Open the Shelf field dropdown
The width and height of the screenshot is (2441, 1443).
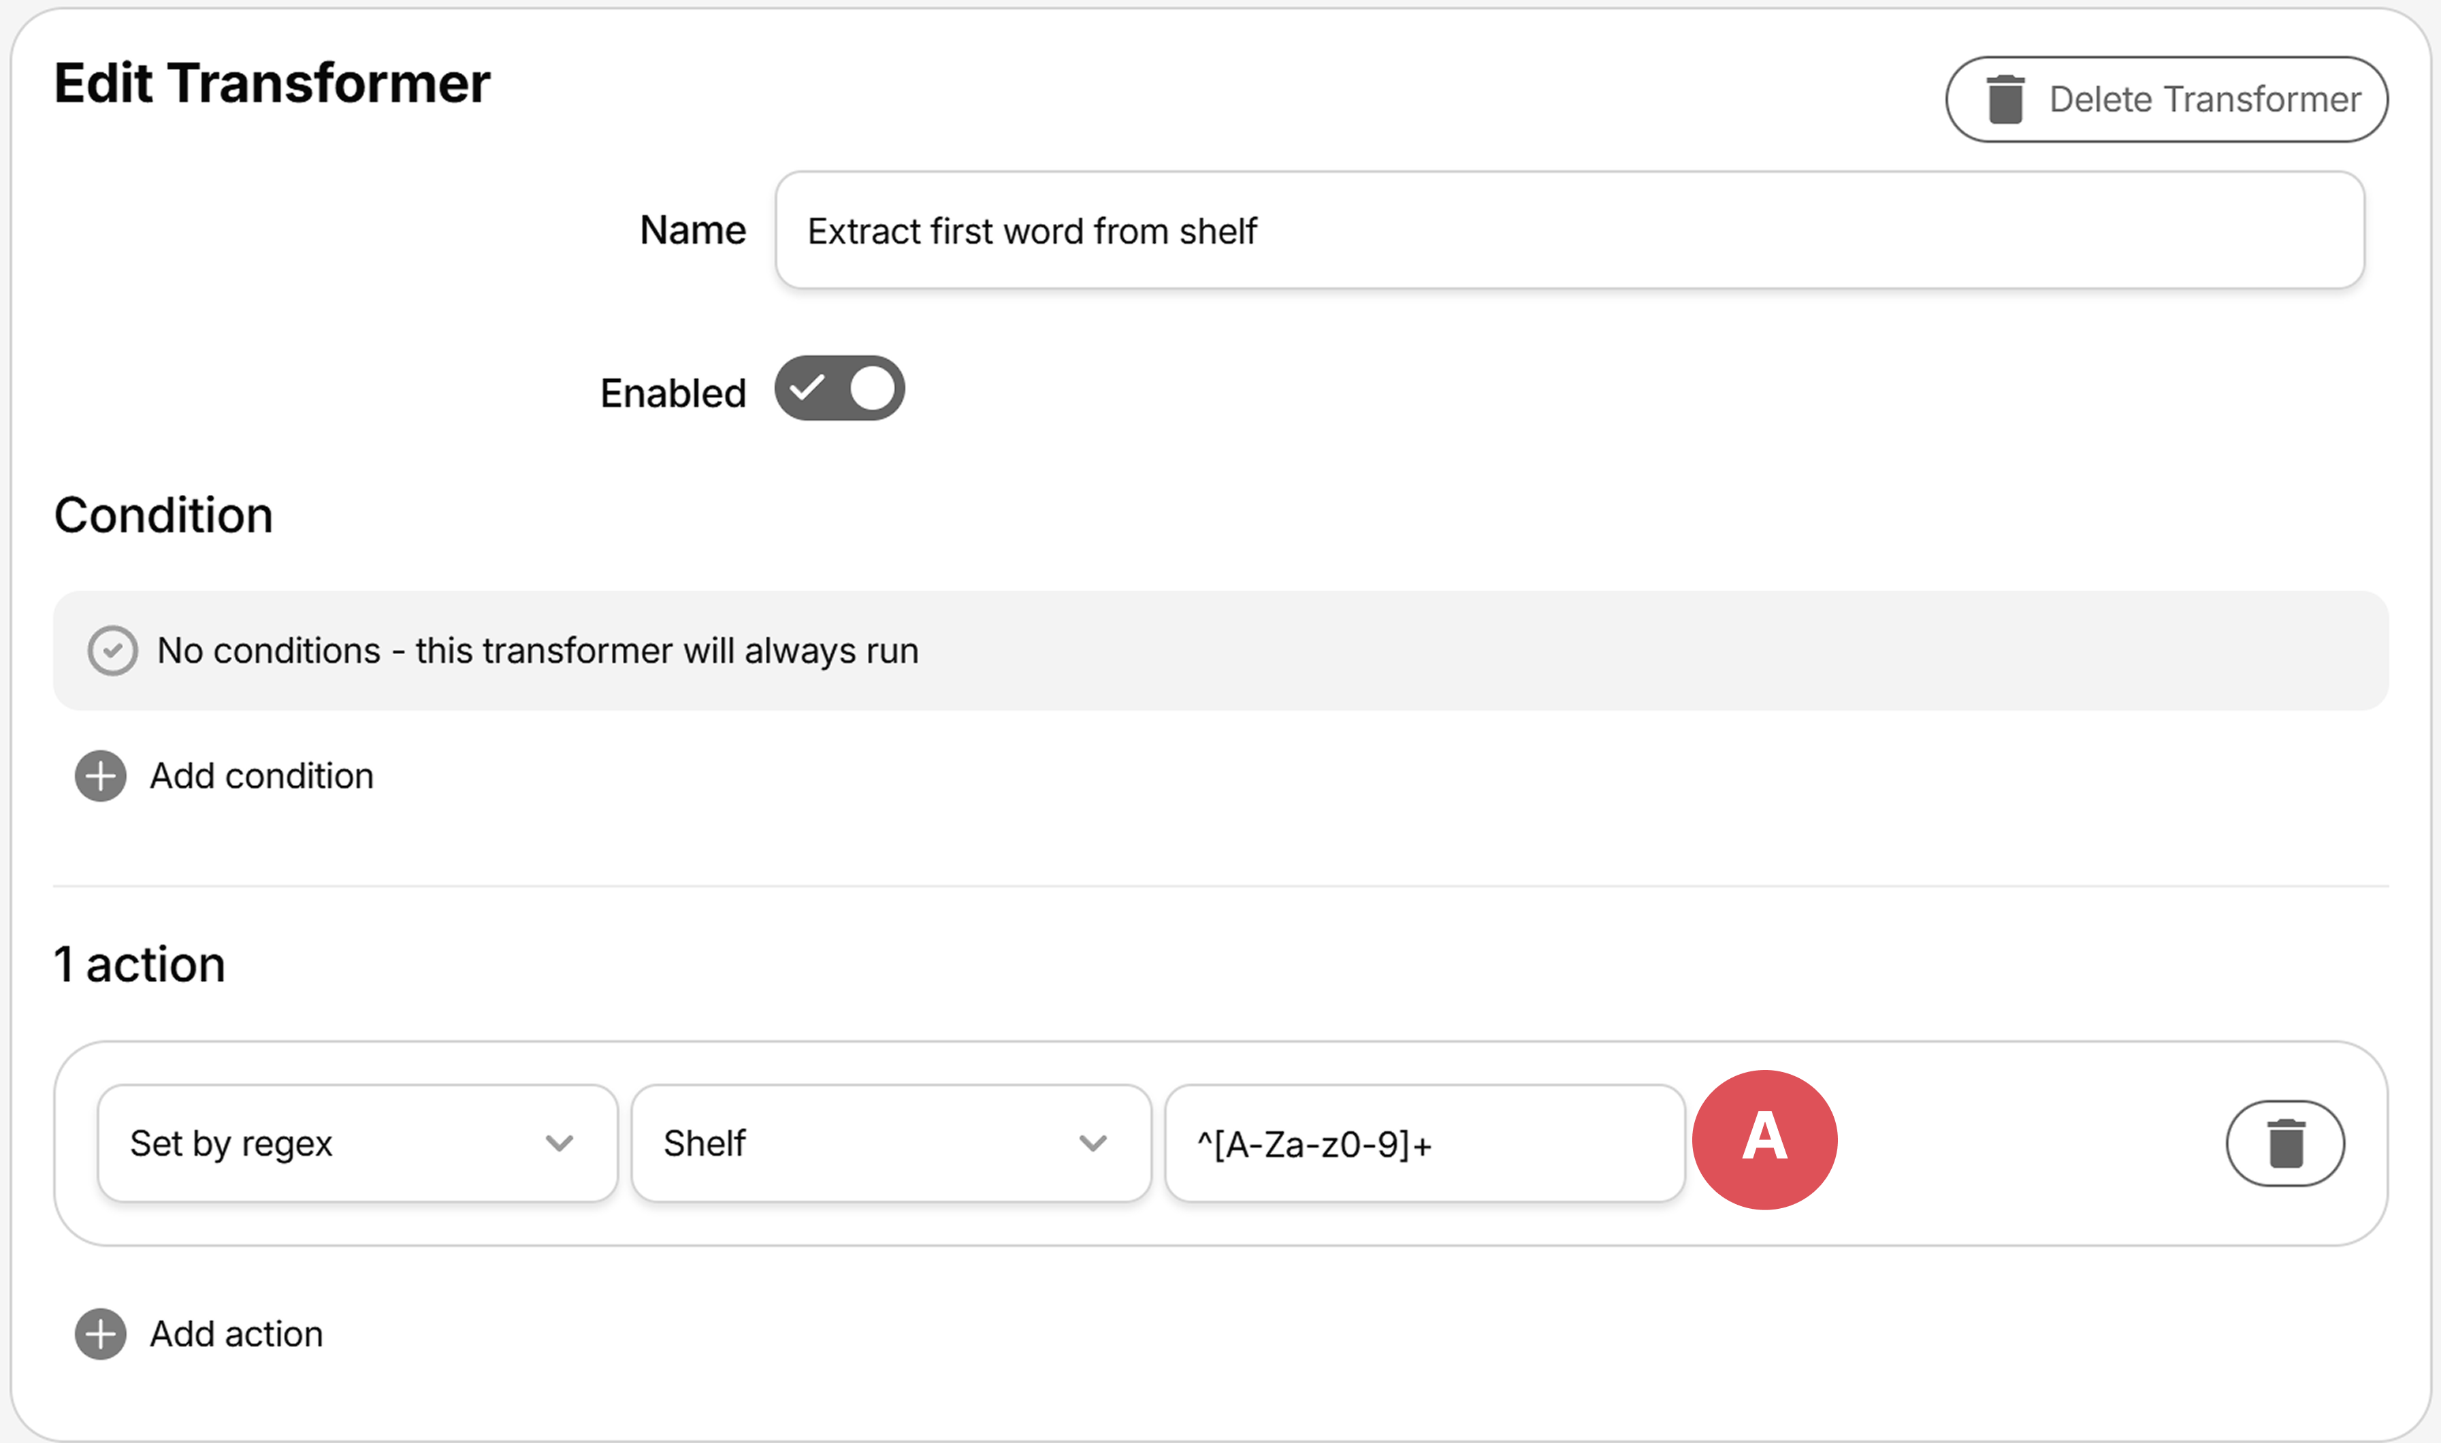coord(890,1143)
